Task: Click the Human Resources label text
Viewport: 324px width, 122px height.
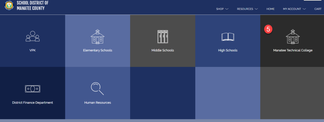Action: pos(97,103)
